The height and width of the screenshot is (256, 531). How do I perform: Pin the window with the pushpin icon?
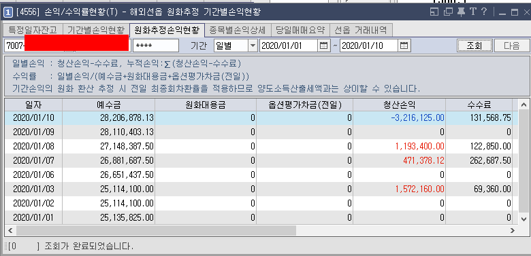461,12
